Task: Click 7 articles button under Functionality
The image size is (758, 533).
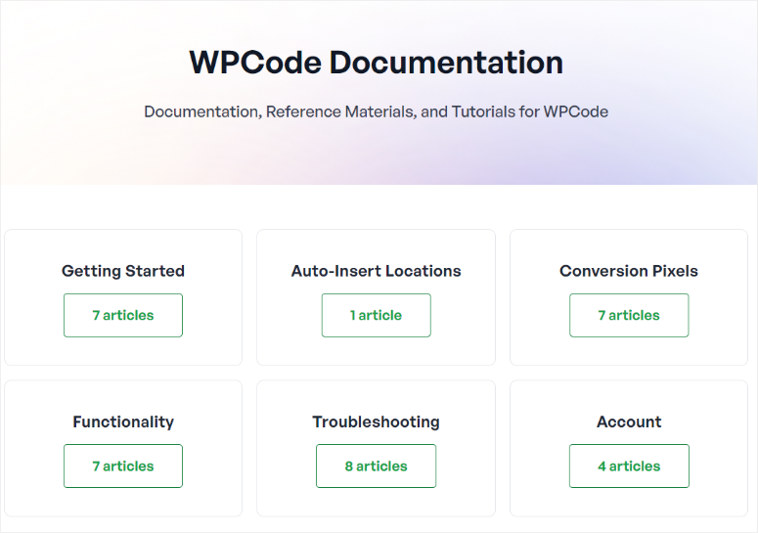Action: pyautogui.click(x=123, y=466)
